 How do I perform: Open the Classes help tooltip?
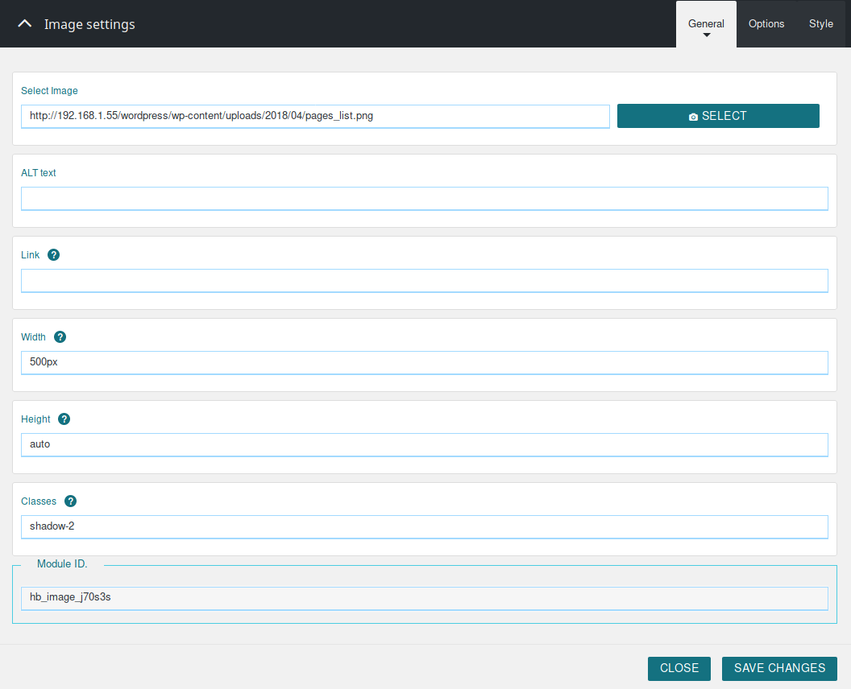click(x=70, y=501)
